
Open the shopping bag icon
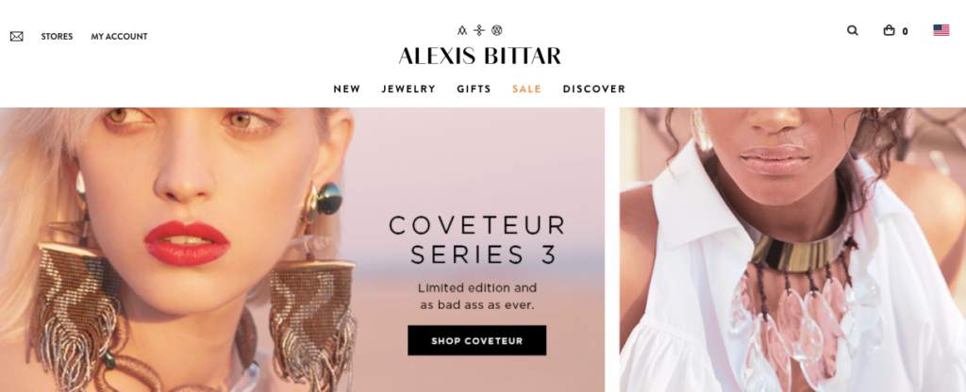tap(889, 30)
